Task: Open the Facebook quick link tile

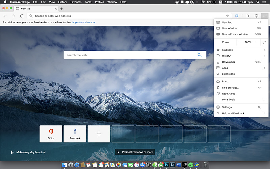Action: [x=75, y=134]
